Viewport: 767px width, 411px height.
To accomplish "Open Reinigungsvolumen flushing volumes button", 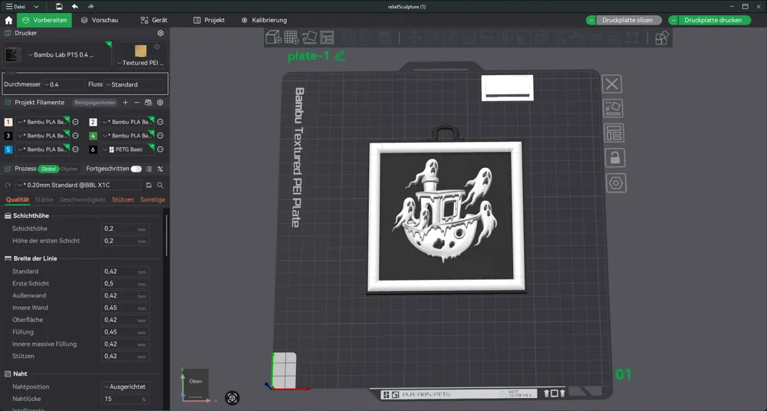I will point(95,103).
